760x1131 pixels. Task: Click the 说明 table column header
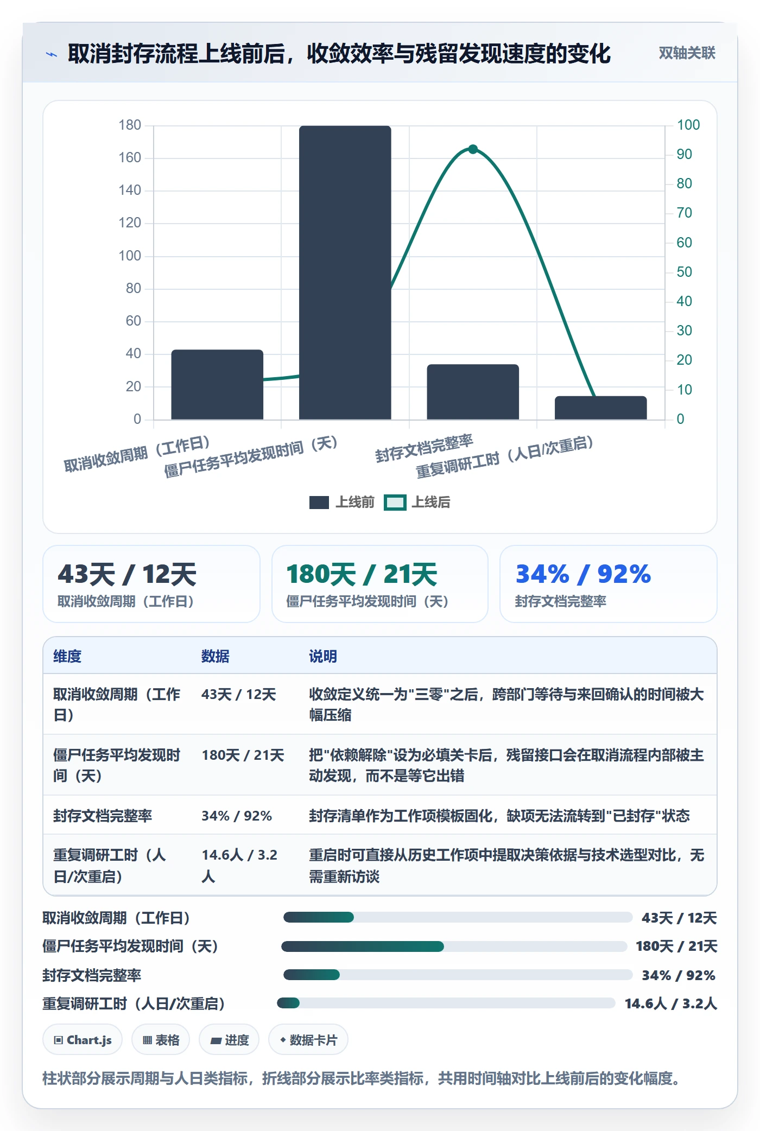coord(323,656)
